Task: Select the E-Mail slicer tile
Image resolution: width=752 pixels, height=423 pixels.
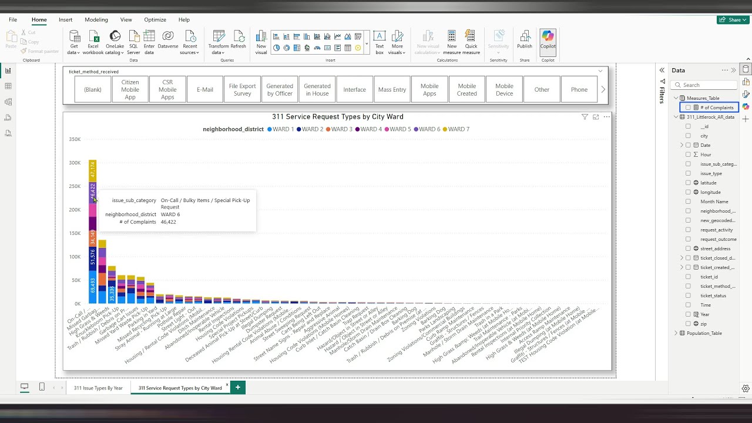Action: tap(205, 90)
